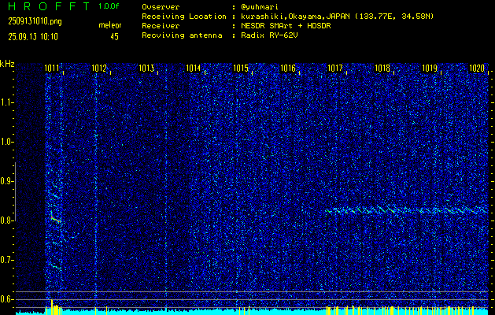The width and height of the screenshot is (495, 315).
Task: Select the kurashiki,Okayama,JAPAN location text
Action: [x=297, y=17]
